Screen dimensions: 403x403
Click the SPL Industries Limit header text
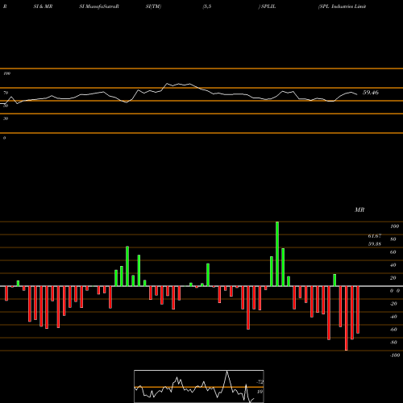point(342,6)
